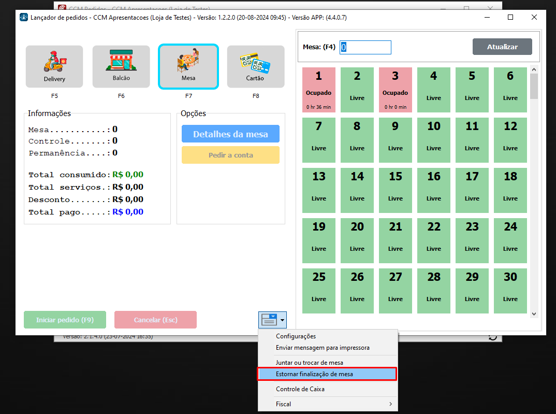Click the refresh icon in background window
Screen dimensions: 556x414
tap(493, 337)
